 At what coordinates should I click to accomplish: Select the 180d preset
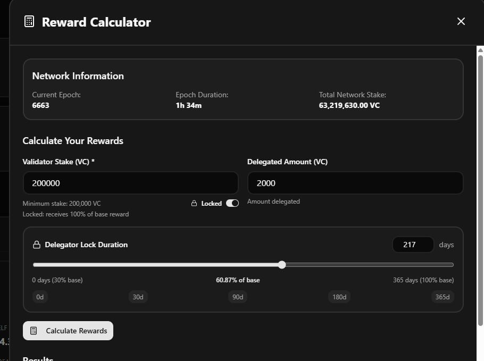[339, 297]
